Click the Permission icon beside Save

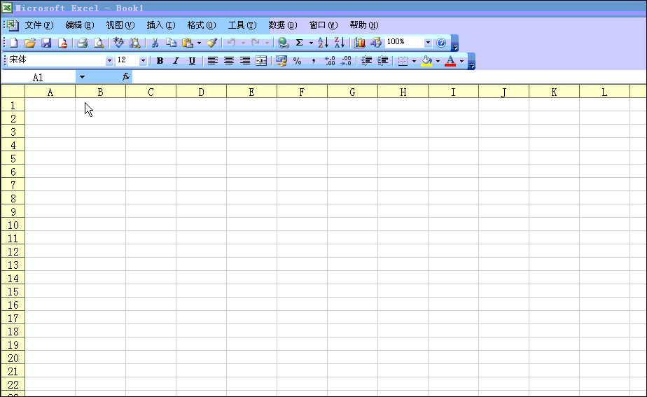62,43
